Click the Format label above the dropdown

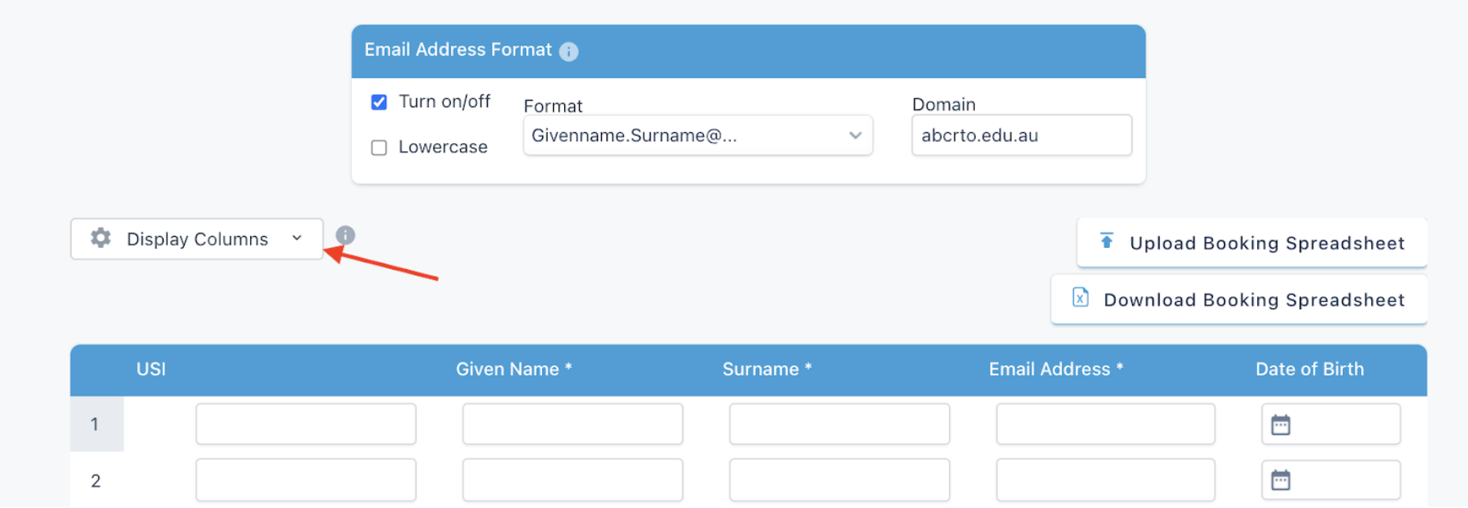553,106
